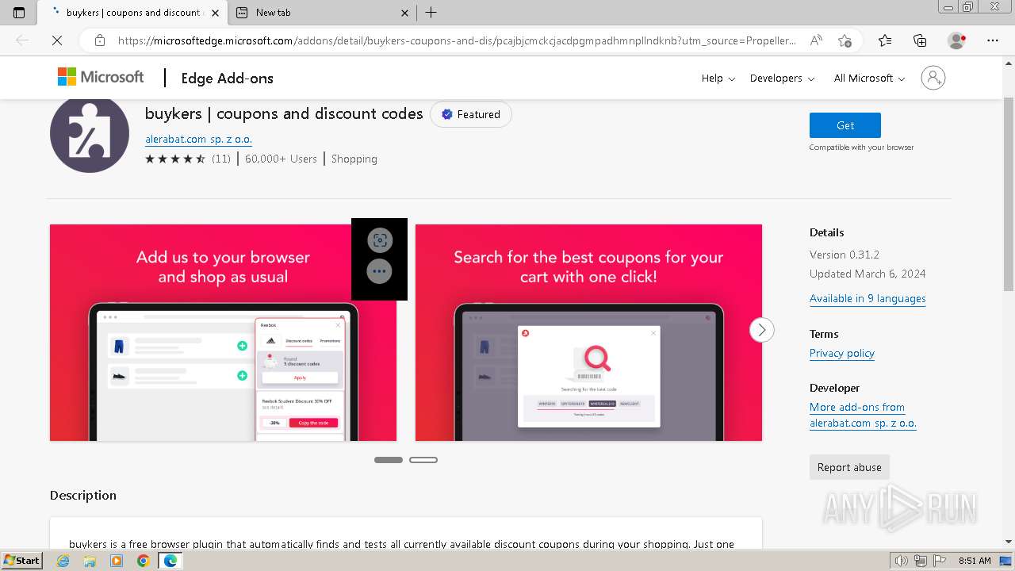This screenshot has width=1015, height=571.
Task: Open the Privacy policy link
Action: 842,353
